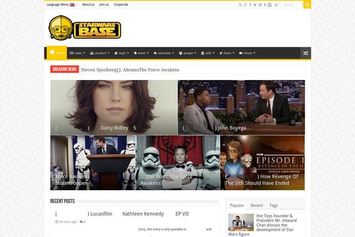Image resolution: width=355 pixels, height=237 pixels.
Task: Expand the topic menu dropdown
Action: 121,53
